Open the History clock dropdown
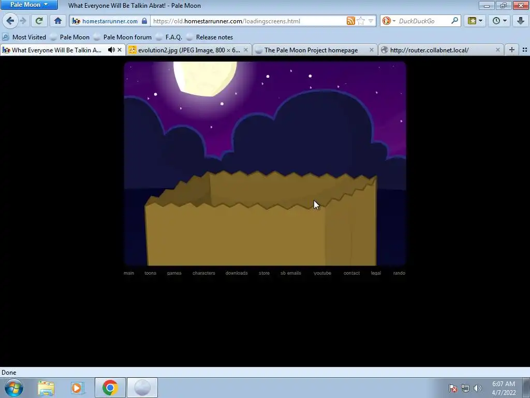The image size is (530, 398). (x=499, y=21)
